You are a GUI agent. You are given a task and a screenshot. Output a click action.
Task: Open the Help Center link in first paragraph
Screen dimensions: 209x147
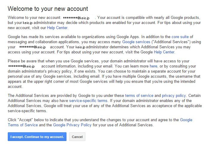[x=57, y=28]
